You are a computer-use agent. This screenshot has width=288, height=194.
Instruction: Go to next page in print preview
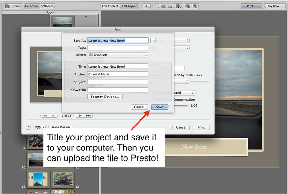pos(81,115)
